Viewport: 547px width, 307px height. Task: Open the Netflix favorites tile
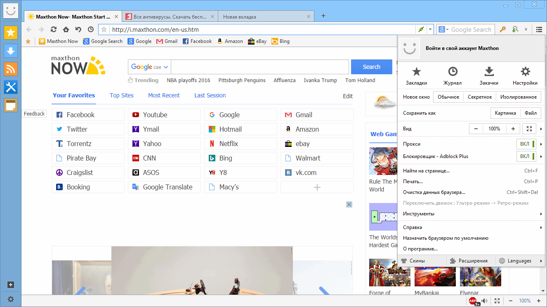(x=240, y=144)
